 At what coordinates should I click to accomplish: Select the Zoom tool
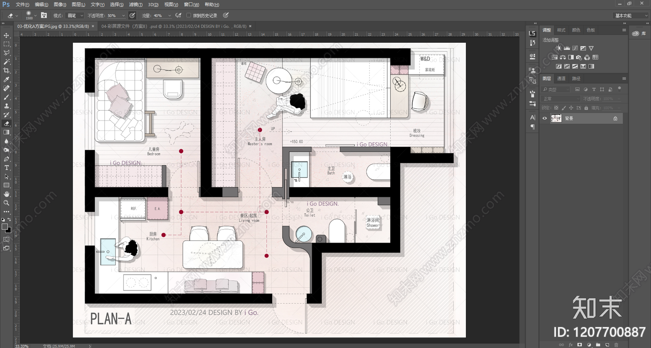7,203
